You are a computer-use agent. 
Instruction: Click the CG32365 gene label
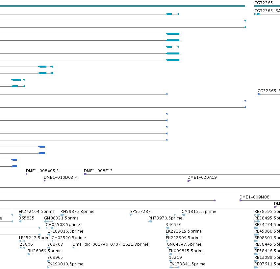[264, 3]
